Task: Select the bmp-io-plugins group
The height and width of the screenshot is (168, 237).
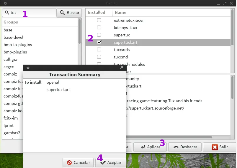Action: click(x=18, y=45)
